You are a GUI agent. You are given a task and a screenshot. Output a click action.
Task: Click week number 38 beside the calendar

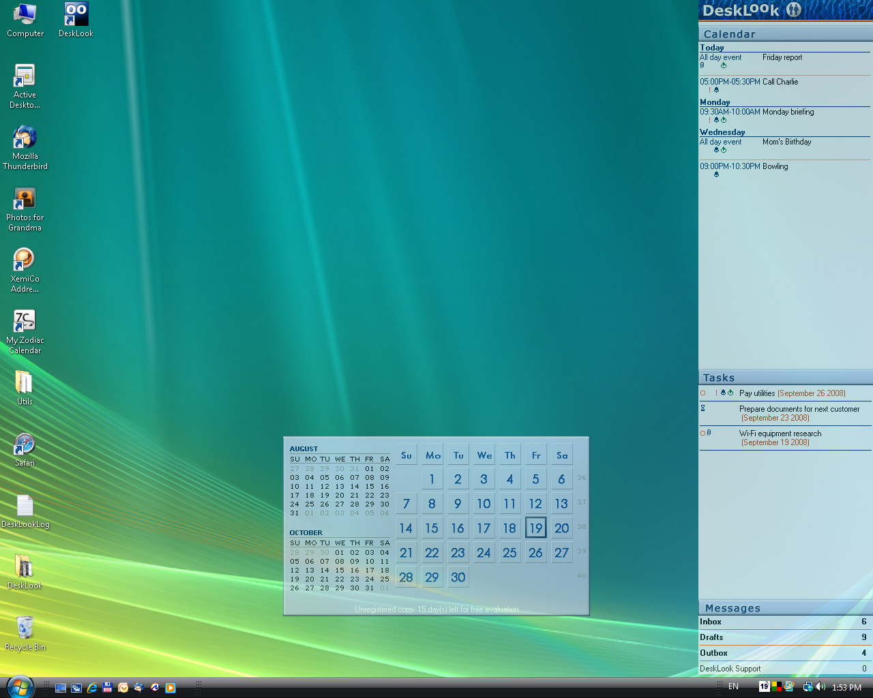pos(582,527)
